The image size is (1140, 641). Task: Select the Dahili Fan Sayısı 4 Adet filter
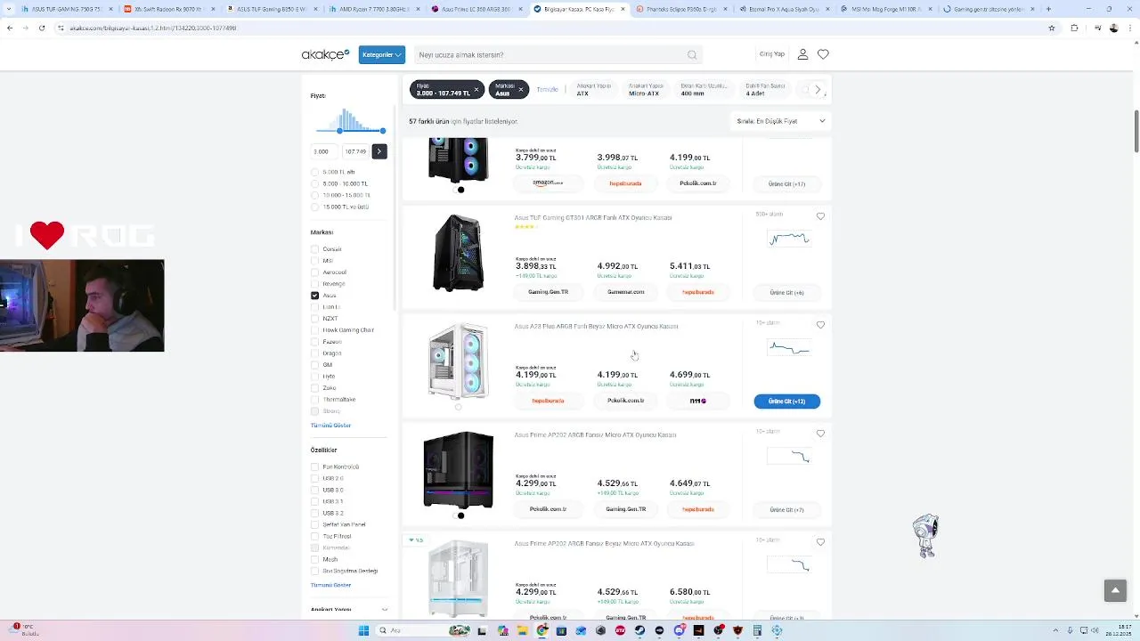pos(765,90)
